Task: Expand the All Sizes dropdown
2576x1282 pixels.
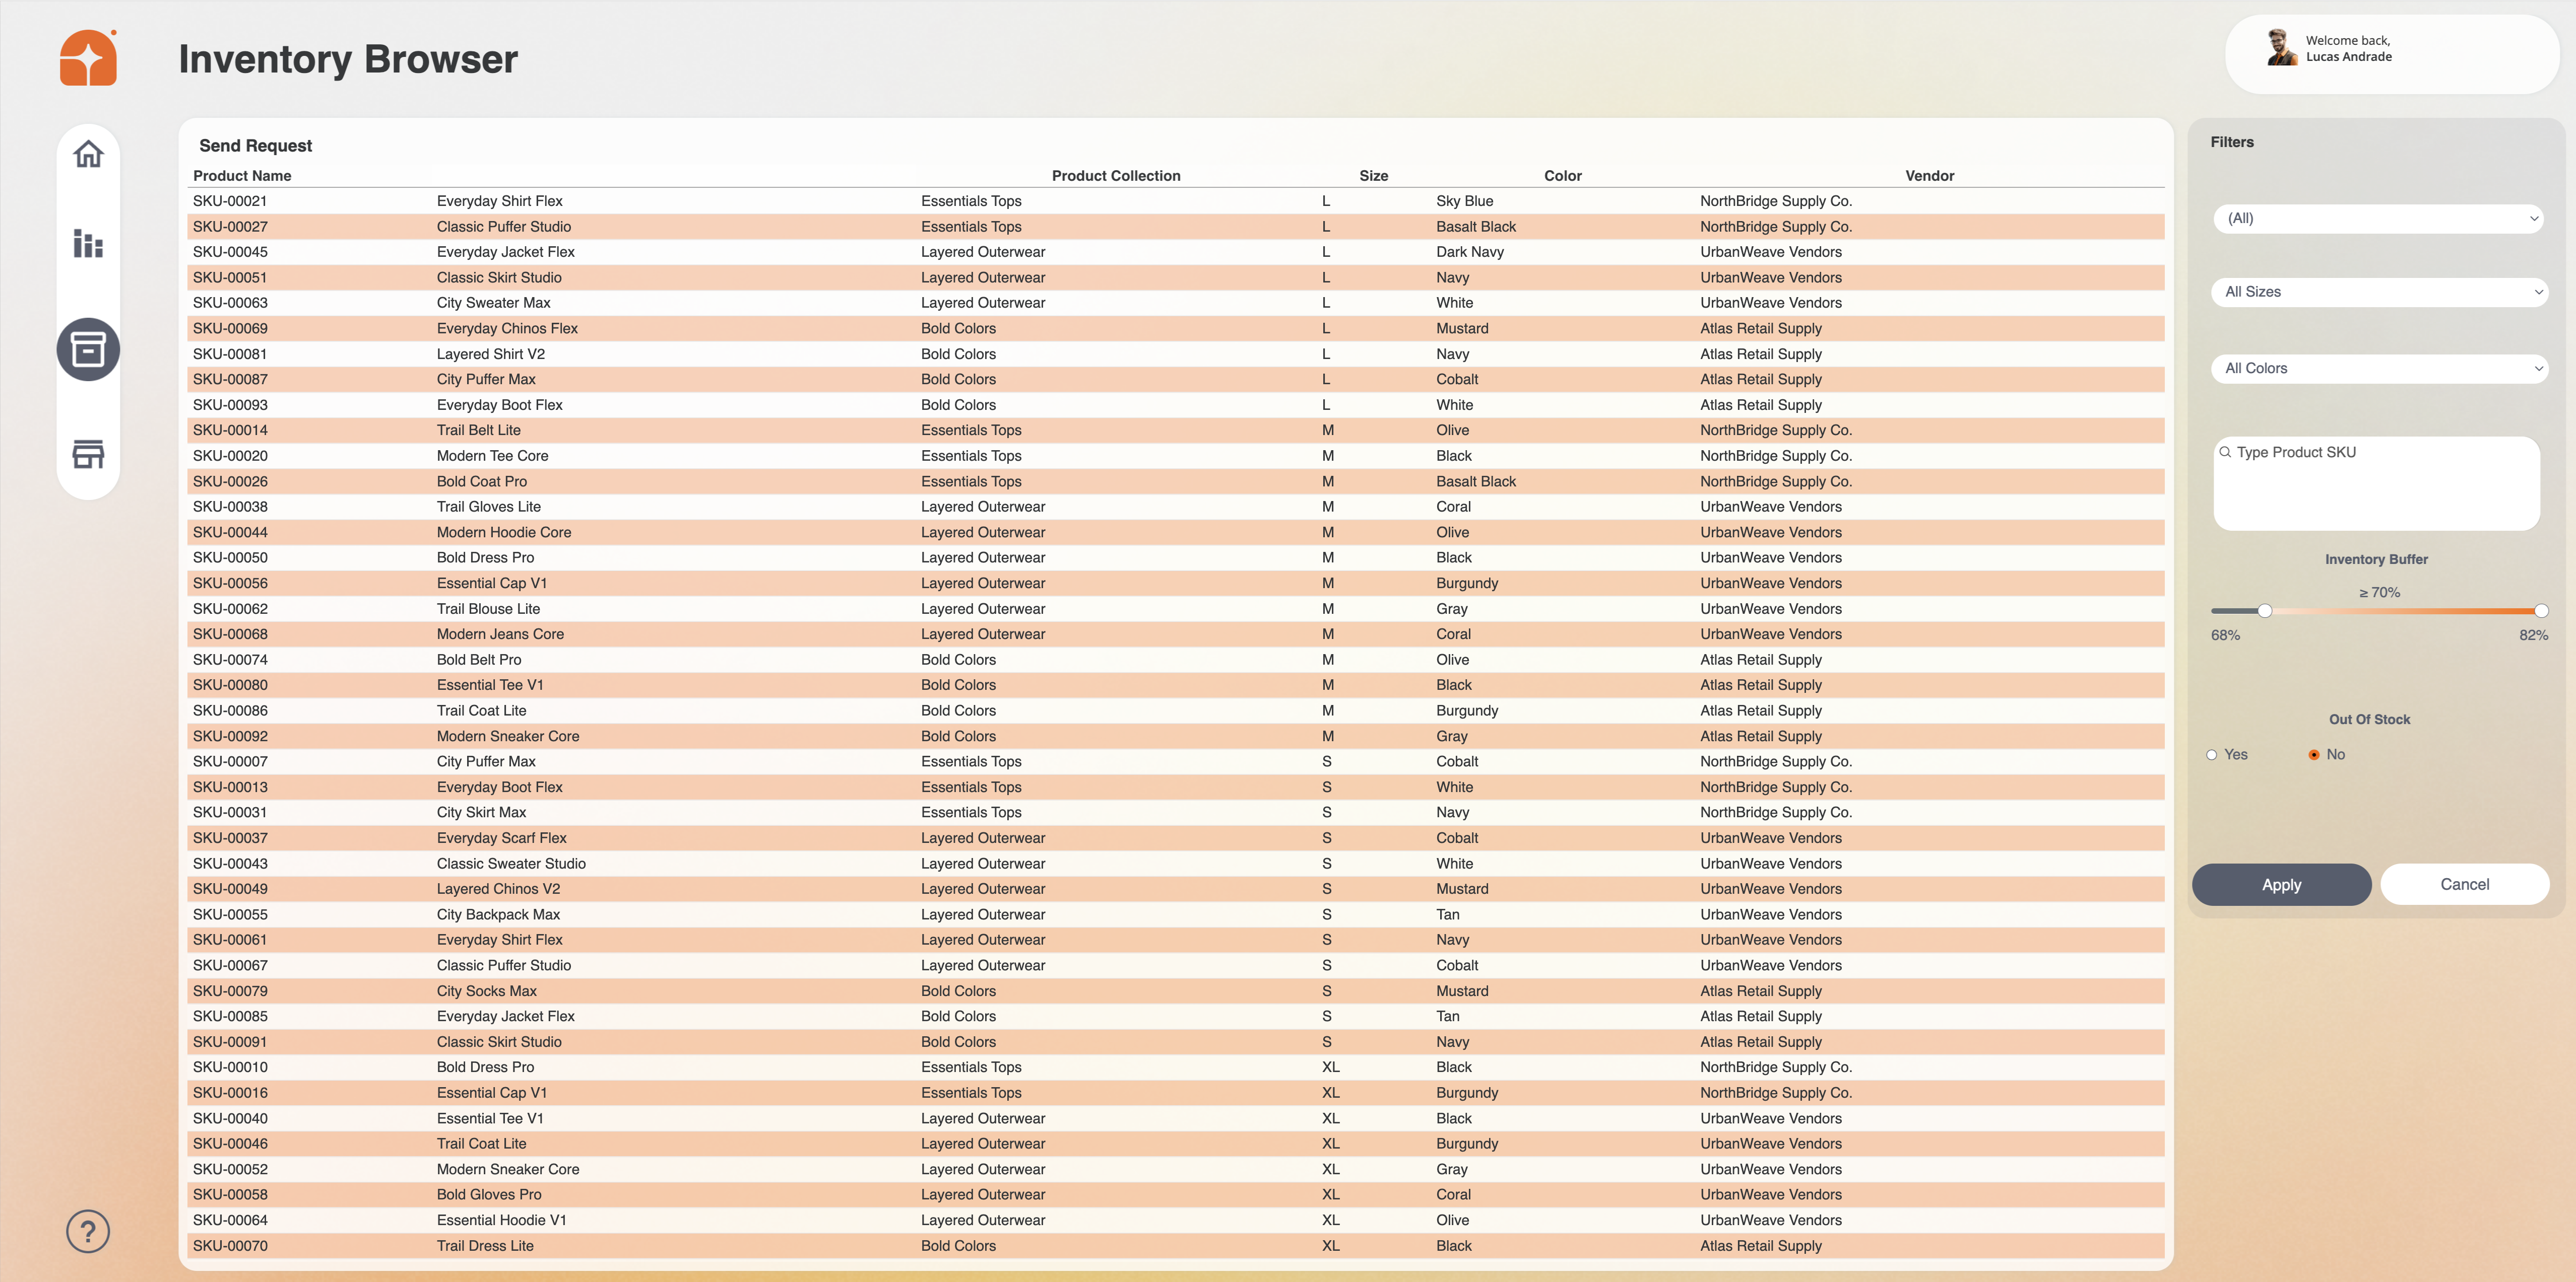Action: (x=2379, y=292)
